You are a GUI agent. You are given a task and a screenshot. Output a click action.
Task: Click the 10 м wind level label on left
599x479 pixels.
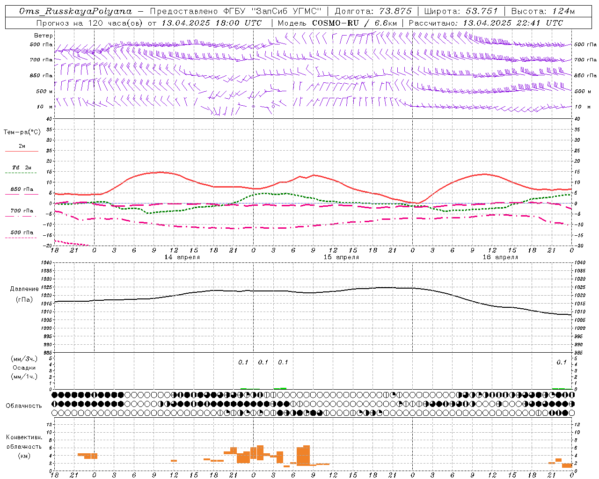[45, 107]
